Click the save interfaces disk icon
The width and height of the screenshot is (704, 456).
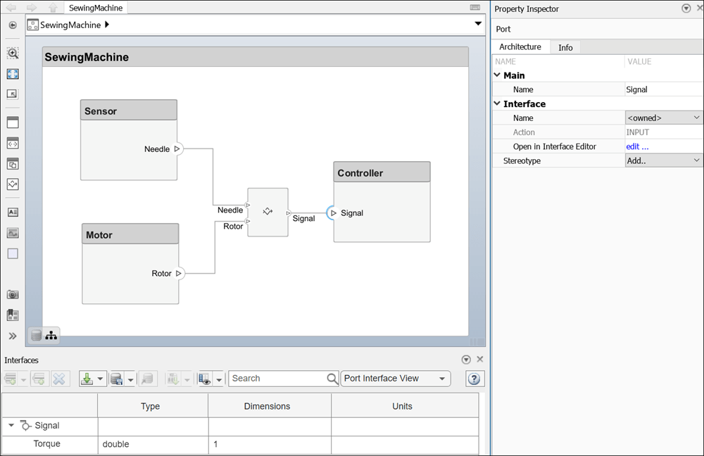point(117,379)
